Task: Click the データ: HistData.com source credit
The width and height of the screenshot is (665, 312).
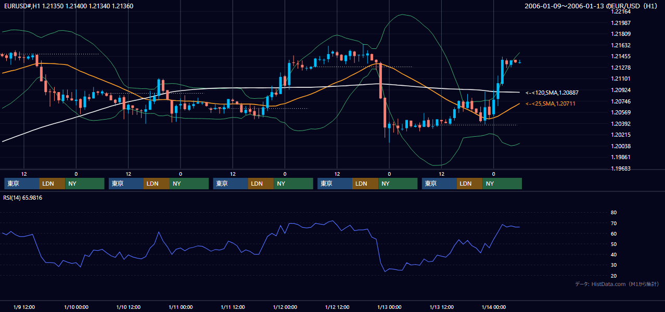Action: coord(617,284)
